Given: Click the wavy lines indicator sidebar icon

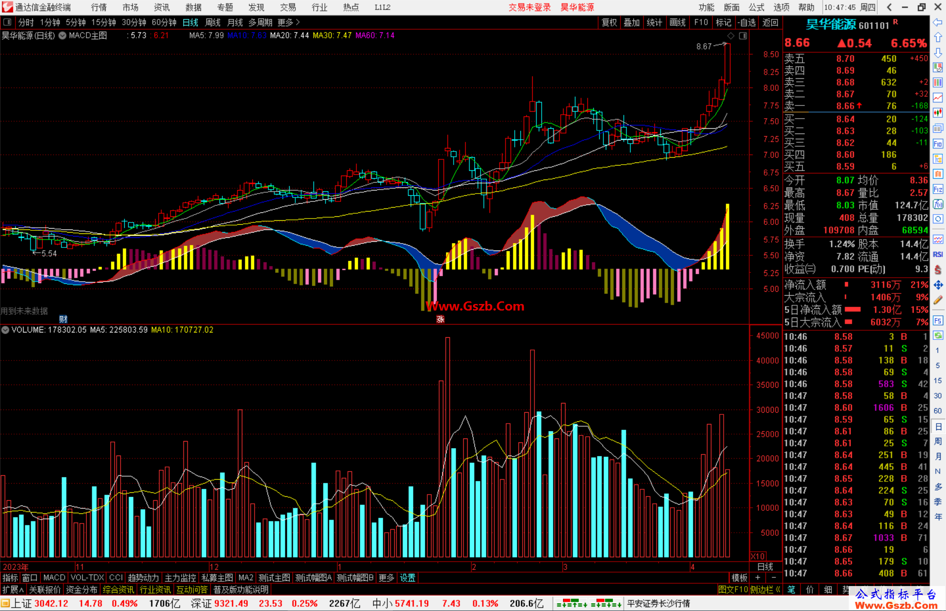Looking at the screenshot, I should [x=938, y=239].
